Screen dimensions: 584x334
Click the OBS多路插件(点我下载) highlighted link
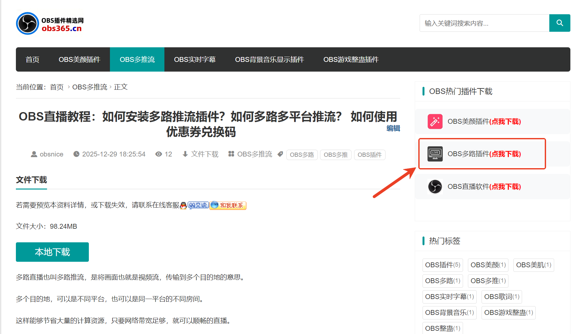pos(484,154)
